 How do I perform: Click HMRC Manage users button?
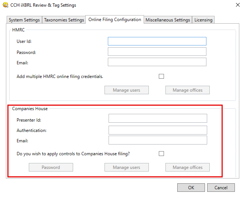[127, 90]
